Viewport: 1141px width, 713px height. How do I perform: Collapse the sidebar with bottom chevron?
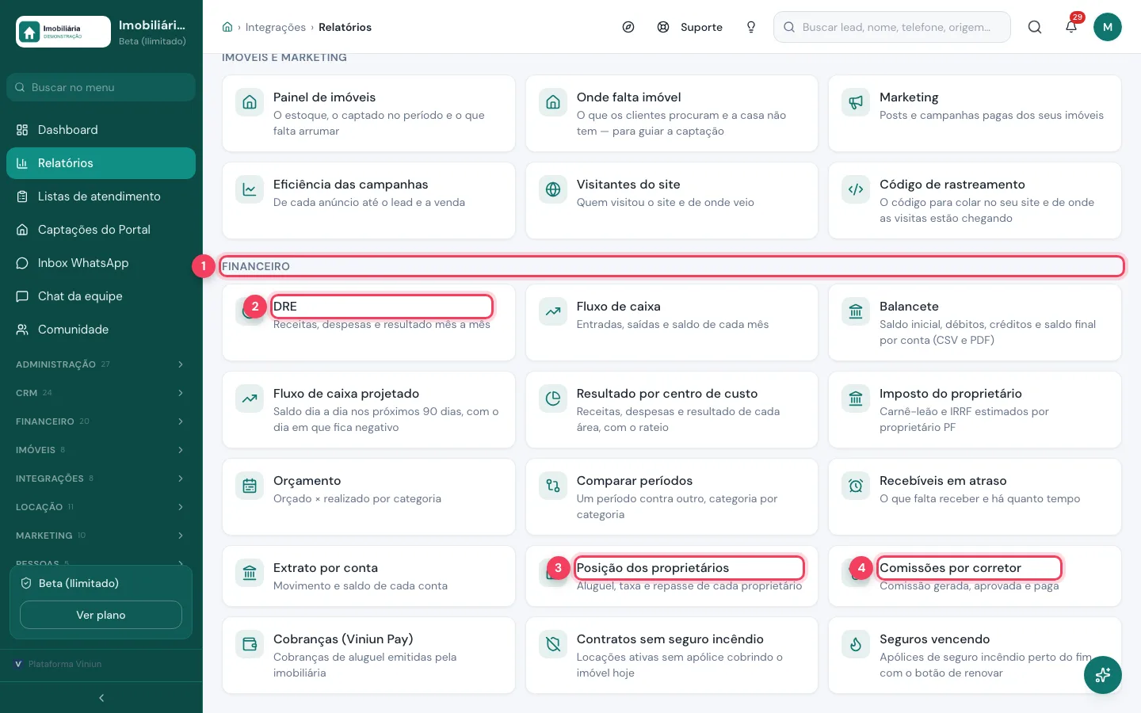[101, 698]
